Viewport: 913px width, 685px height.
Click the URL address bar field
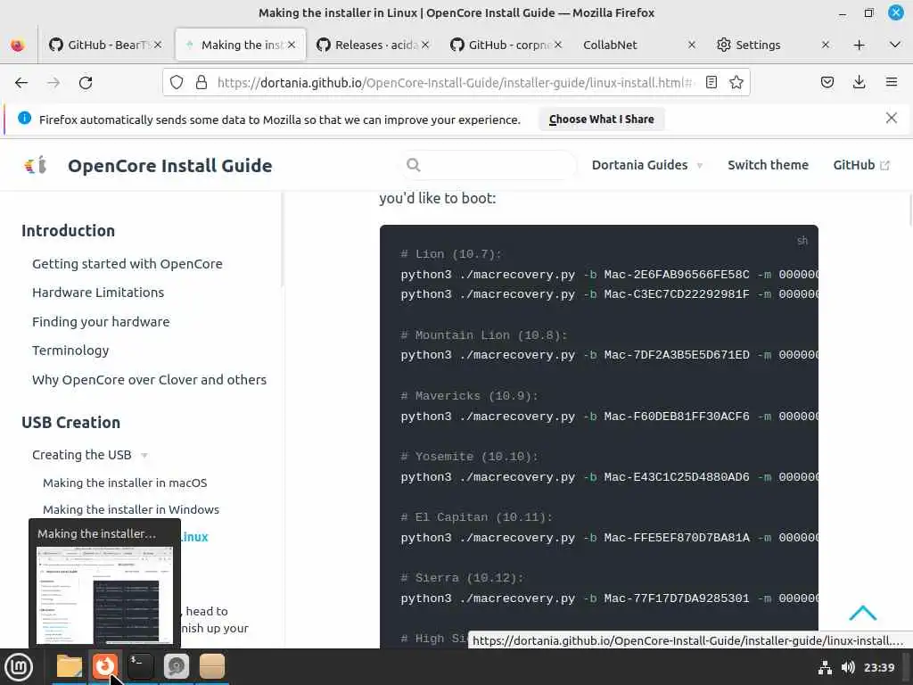click(x=454, y=83)
